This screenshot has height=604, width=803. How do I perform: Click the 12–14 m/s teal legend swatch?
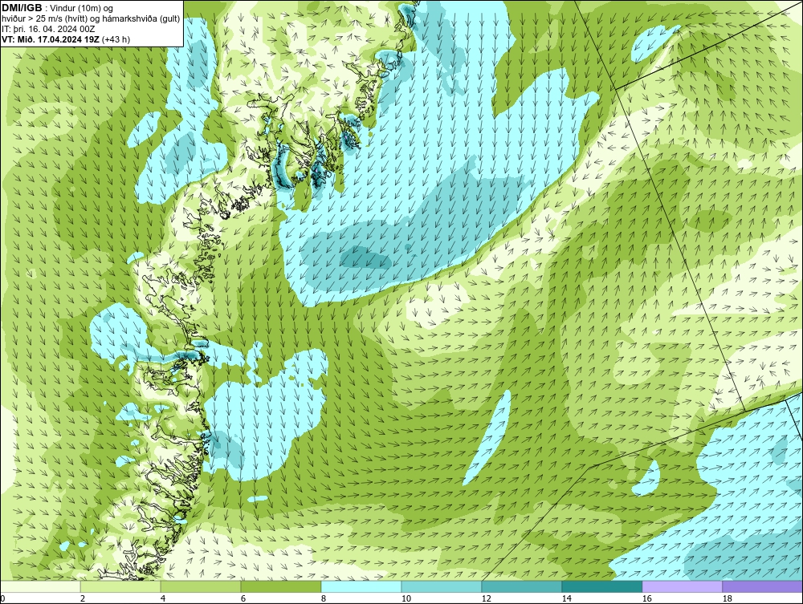[522, 586]
